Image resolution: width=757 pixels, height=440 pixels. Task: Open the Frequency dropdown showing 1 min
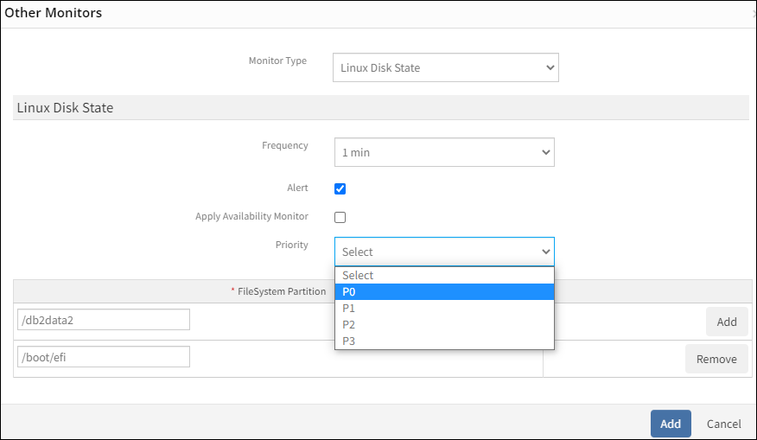444,152
